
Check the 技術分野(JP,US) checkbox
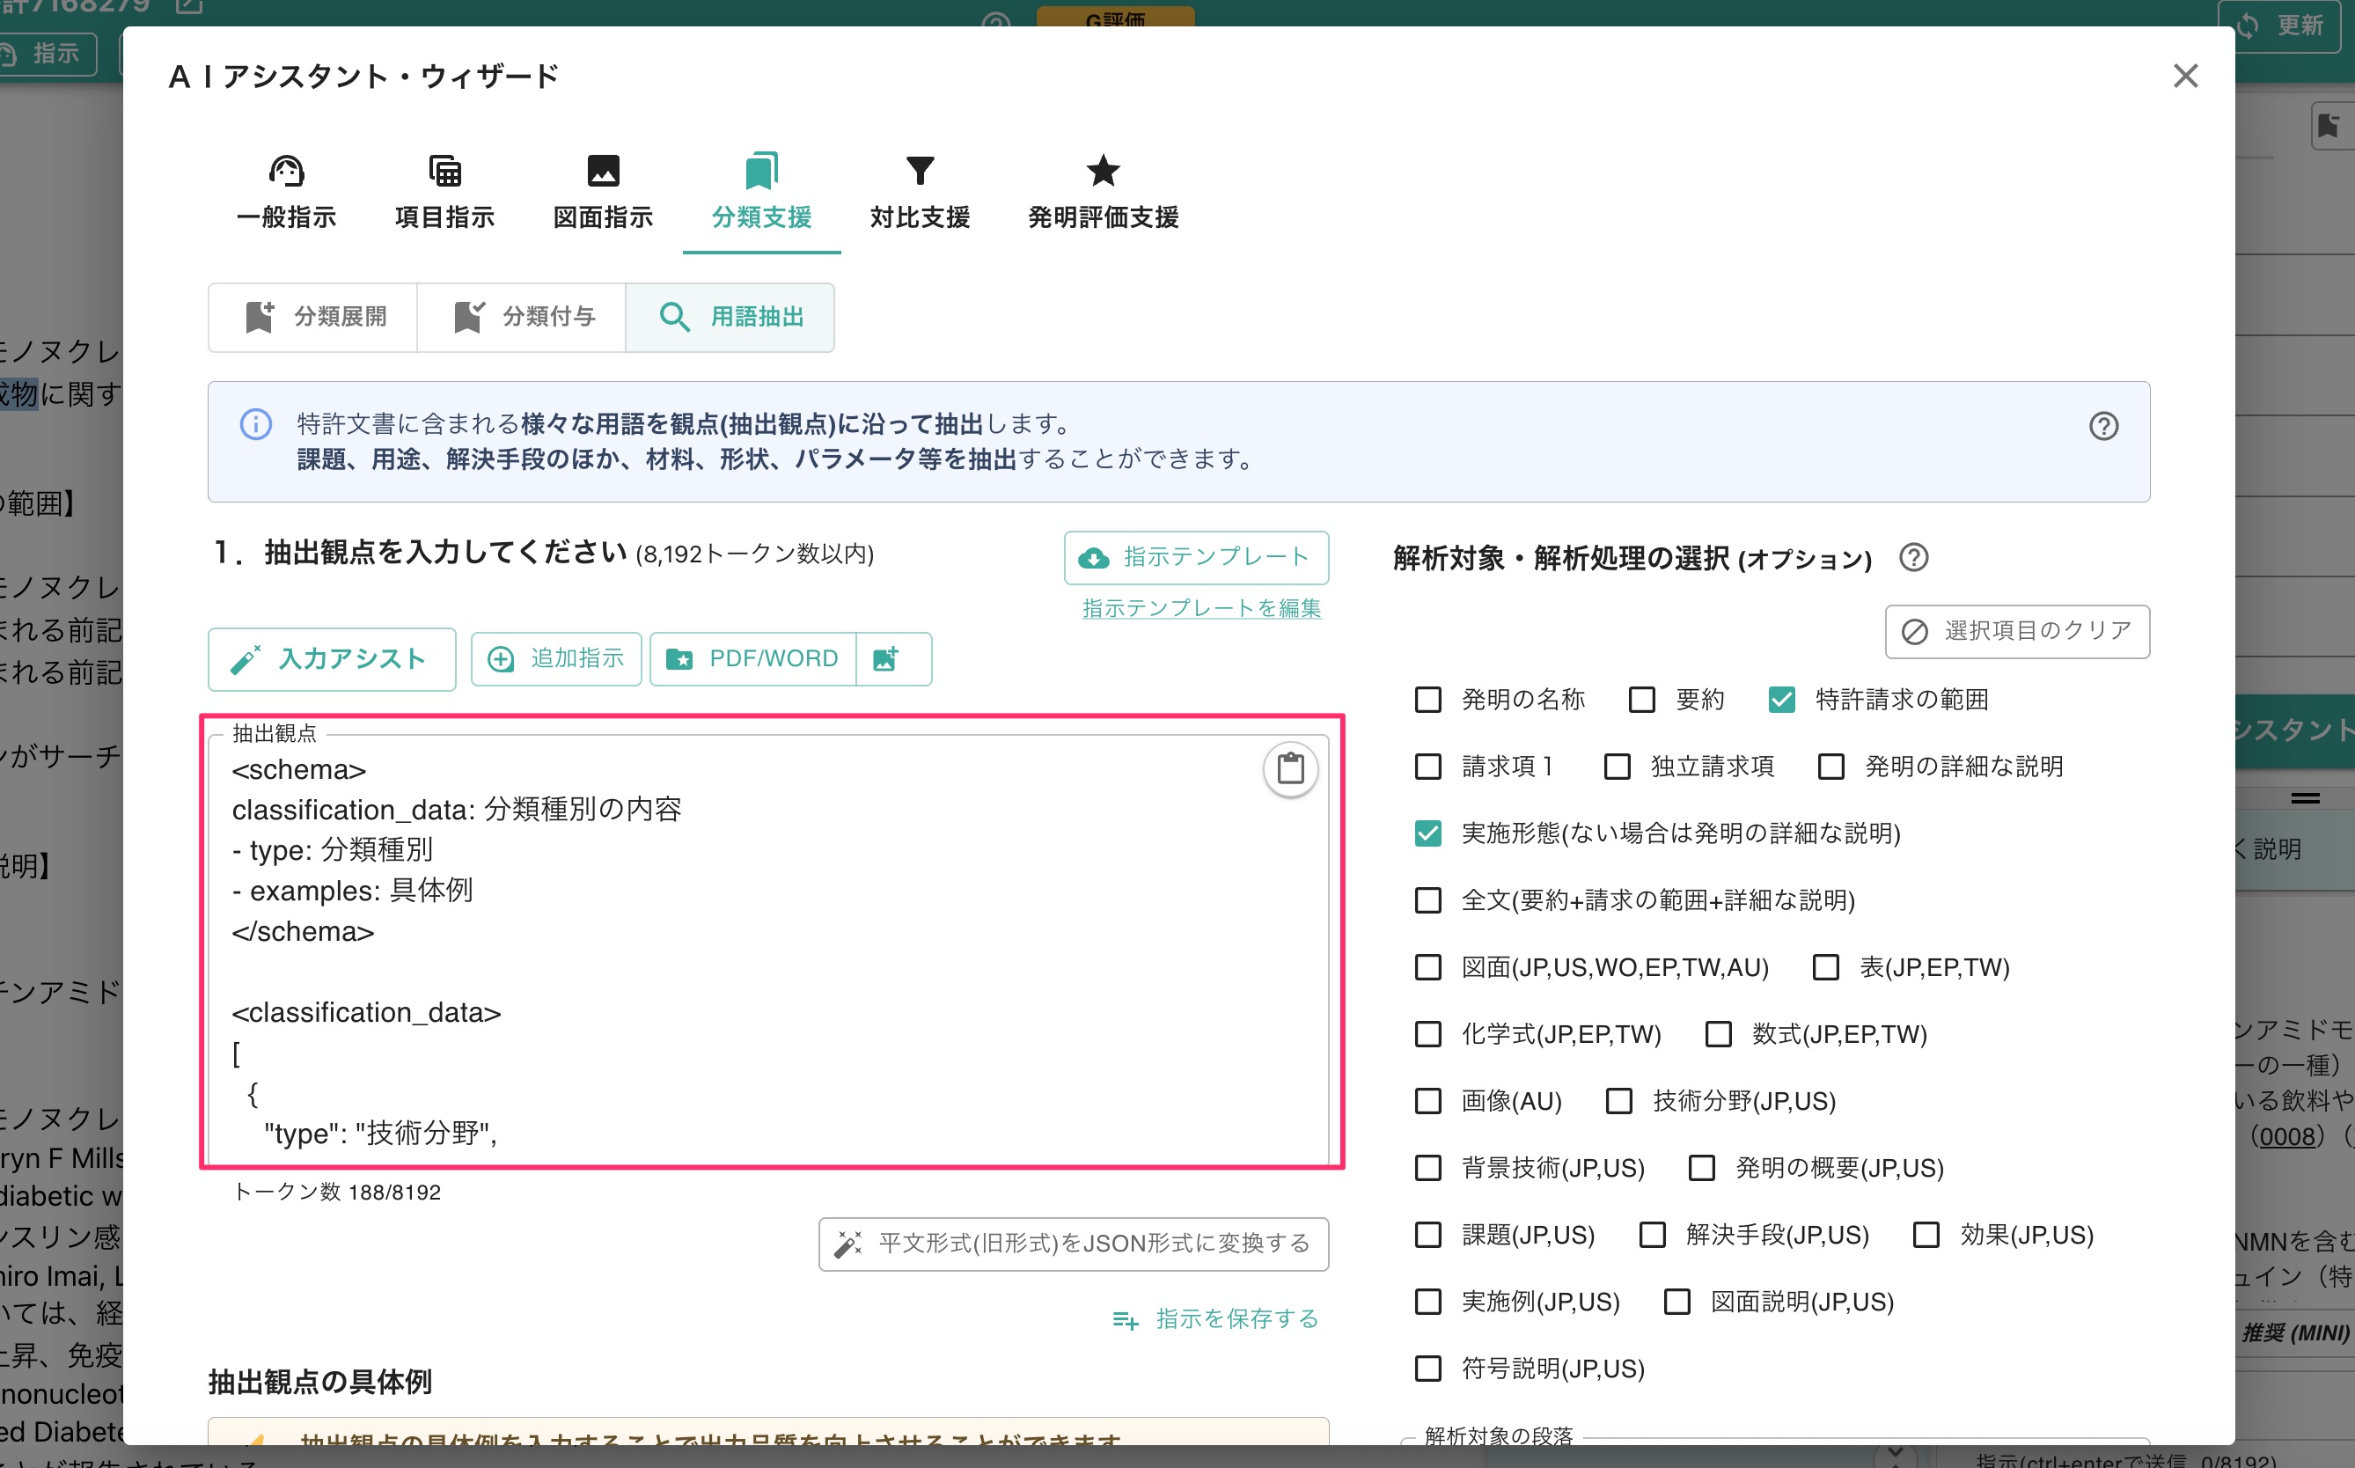point(1619,1101)
